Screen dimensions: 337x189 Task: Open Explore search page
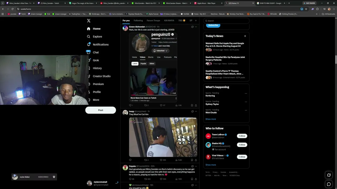(94, 36)
